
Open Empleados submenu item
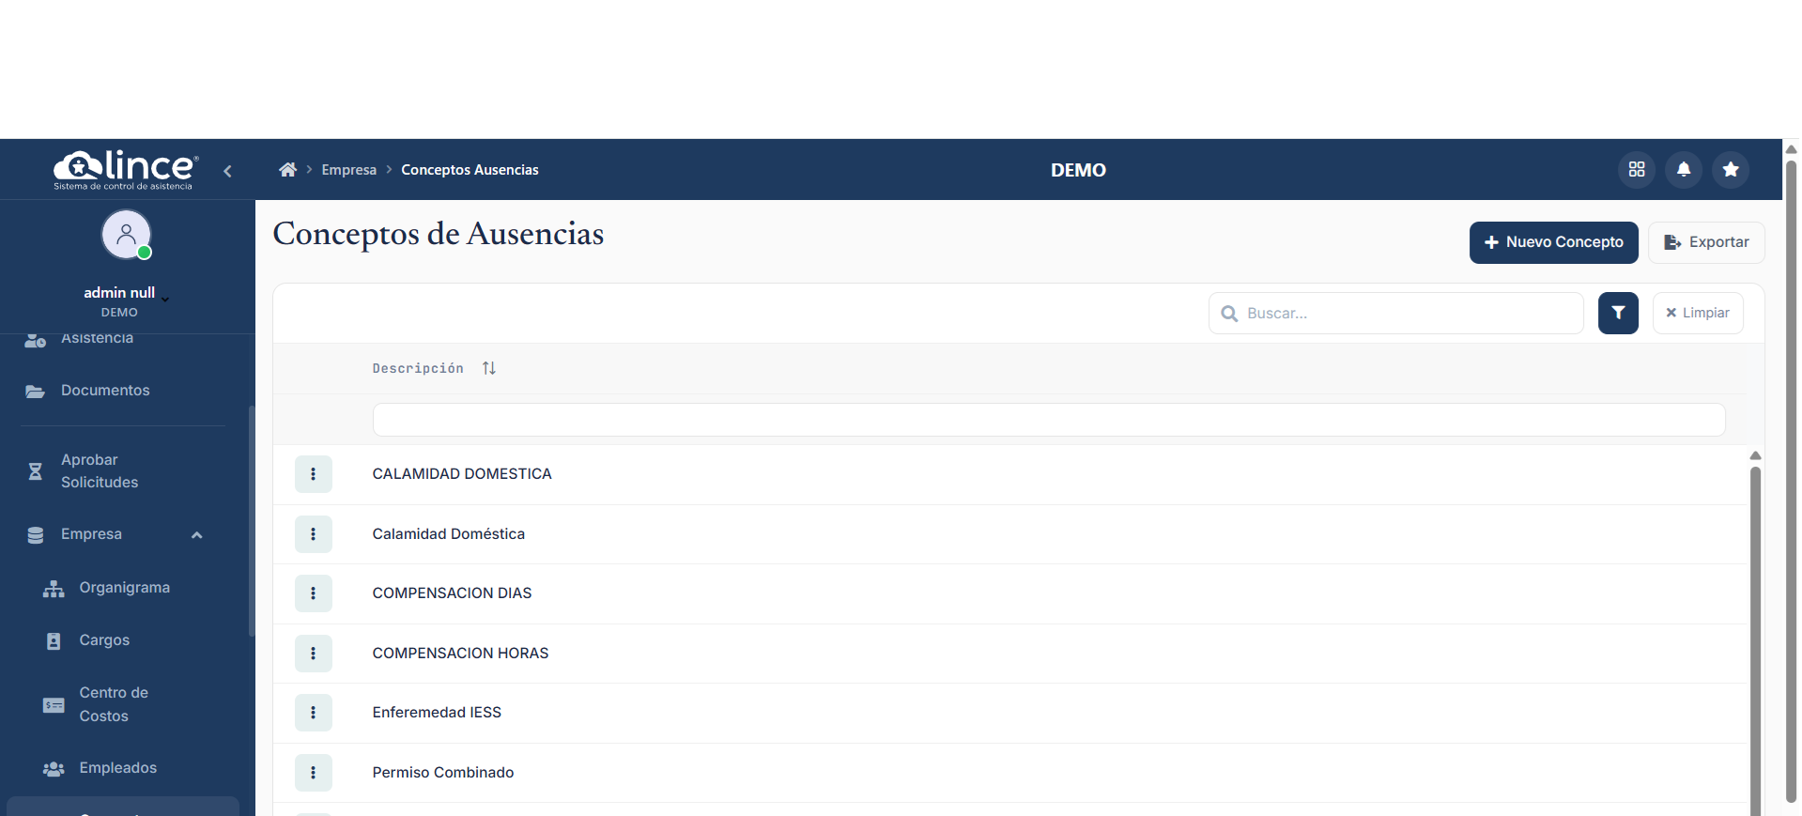pos(117,767)
